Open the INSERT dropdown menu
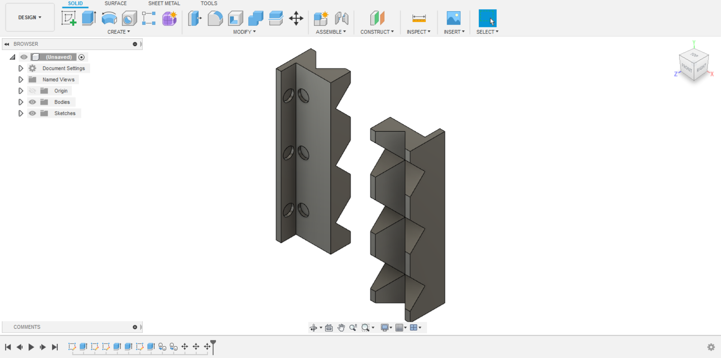Image resolution: width=721 pixels, height=358 pixels. coord(454,32)
